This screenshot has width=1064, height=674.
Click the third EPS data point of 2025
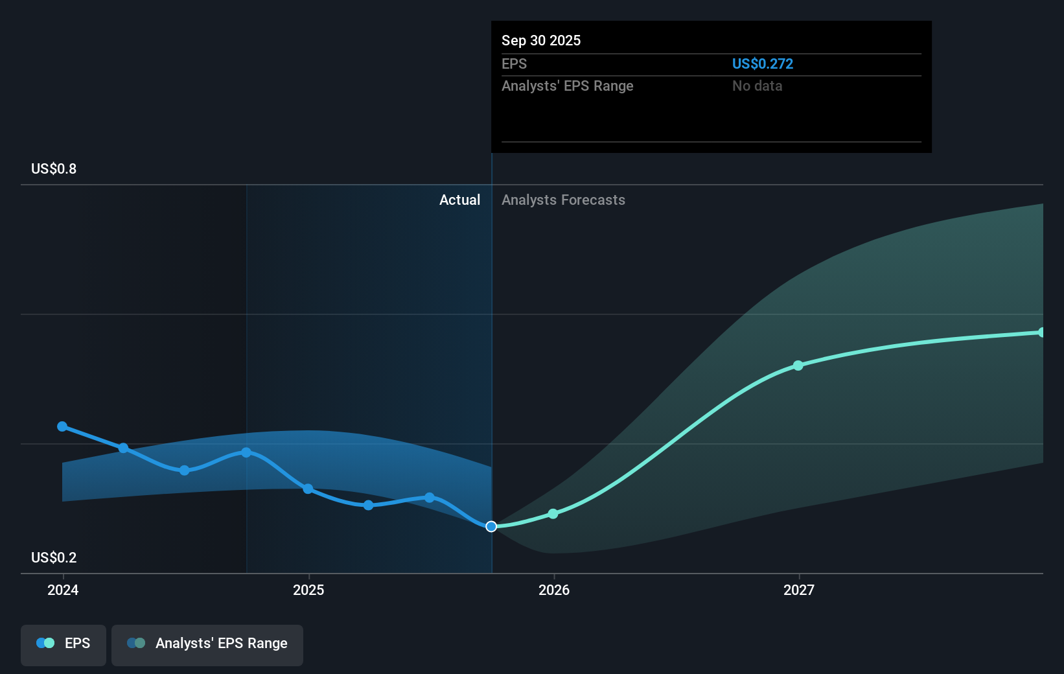430,498
